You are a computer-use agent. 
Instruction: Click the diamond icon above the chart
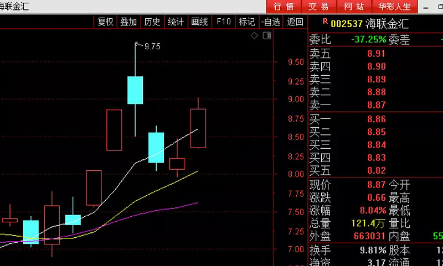[254, 35]
